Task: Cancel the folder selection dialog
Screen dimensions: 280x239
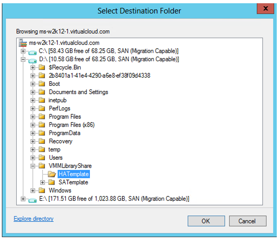Action: click(248, 221)
